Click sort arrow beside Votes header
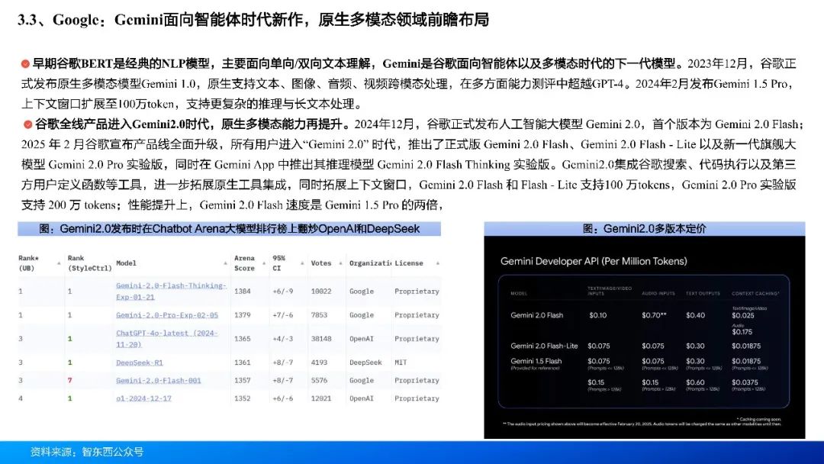Viewport: 824px width, 464px height. 340,263
